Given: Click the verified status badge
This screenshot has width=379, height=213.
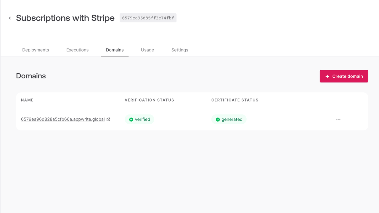Looking at the screenshot, I should 139,120.
